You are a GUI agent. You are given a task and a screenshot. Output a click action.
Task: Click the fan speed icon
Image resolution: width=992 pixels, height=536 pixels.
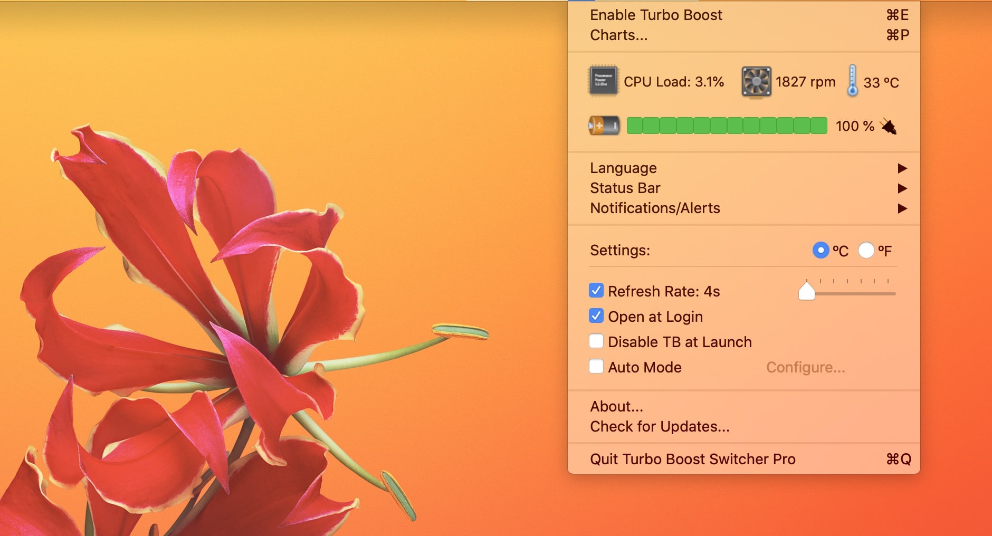[x=756, y=81]
